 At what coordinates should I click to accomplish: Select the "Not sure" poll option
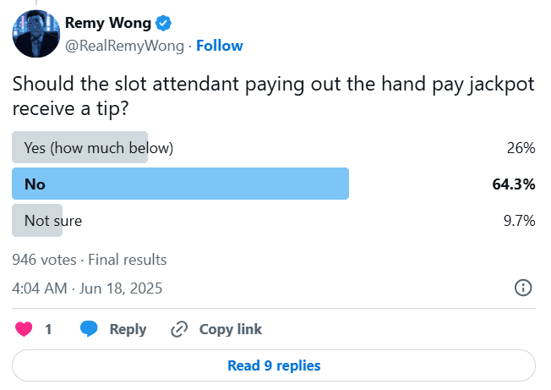[x=53, y=220]
